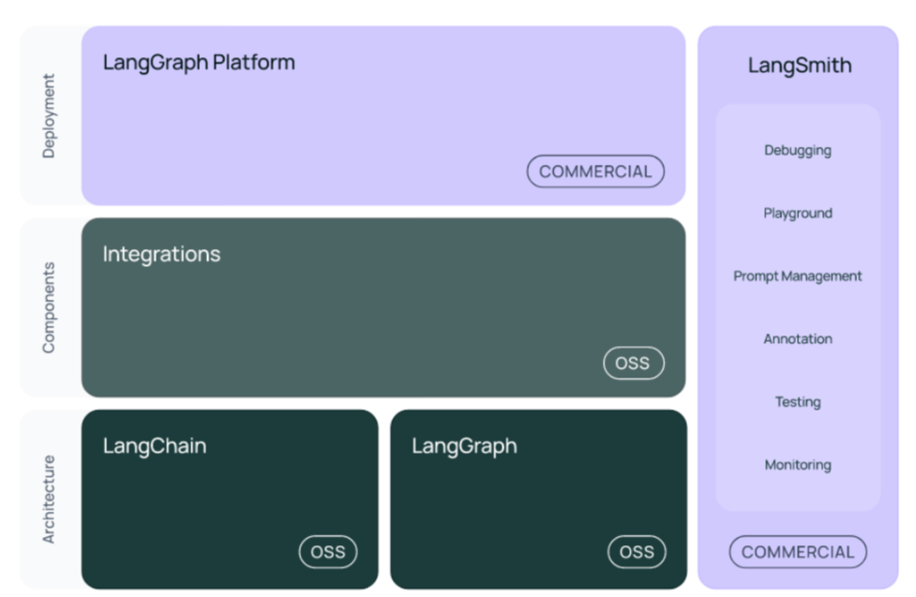Select the COMMERCIAL badge in LangGraph Platform
Screen dimensions: 916x597
click(x=595, y=172)
